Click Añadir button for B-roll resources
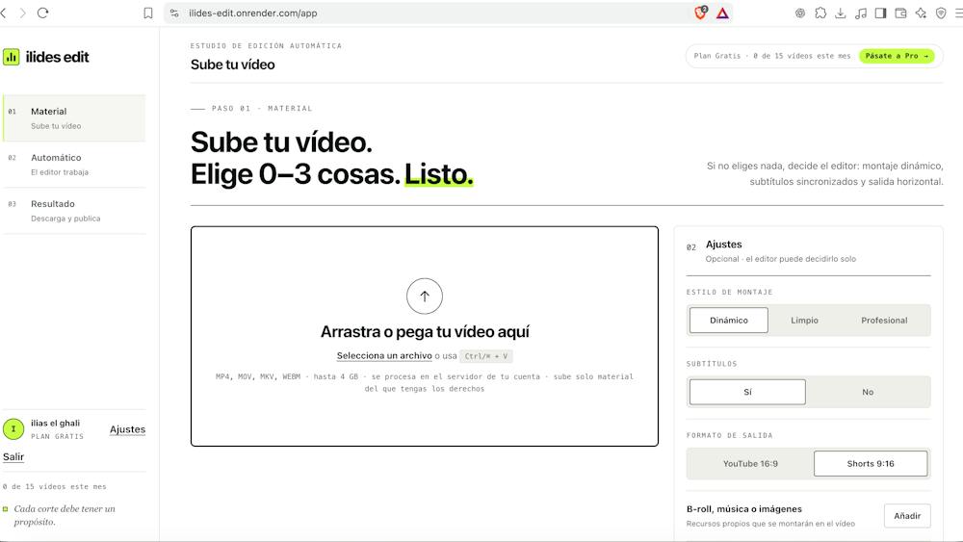Image resolution: width=963 pixels, height=542 pixels. click(x=907, y=516)
